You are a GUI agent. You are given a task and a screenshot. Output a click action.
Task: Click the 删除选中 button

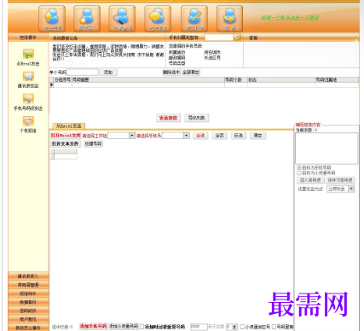[171, 73]
